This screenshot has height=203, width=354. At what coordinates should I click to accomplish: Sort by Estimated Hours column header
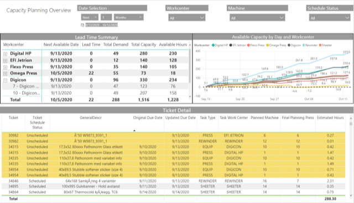point(330,117)
